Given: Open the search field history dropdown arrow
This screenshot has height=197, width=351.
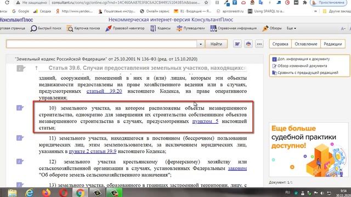Looking at the screenshot, I should tap(201, 44).
